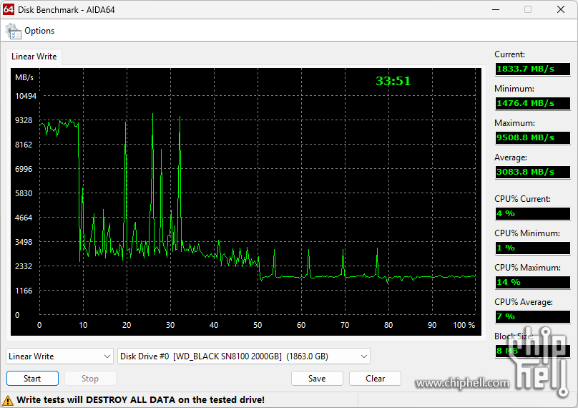Click the CPU% Average: label
Image resolution: width=578 pixels, height=408 pixels.
tap(524, 302)
